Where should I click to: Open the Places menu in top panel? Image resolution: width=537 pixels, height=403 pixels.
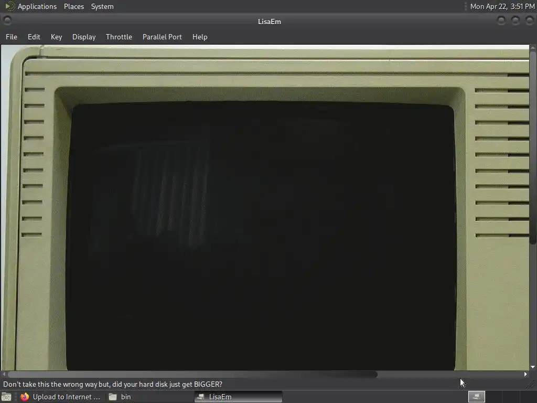point(74,6)
